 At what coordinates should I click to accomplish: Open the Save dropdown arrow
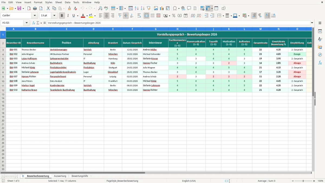(23, 8)
